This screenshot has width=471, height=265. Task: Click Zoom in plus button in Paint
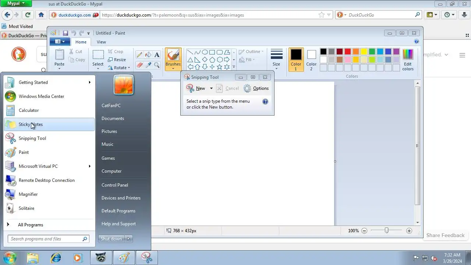409,231
